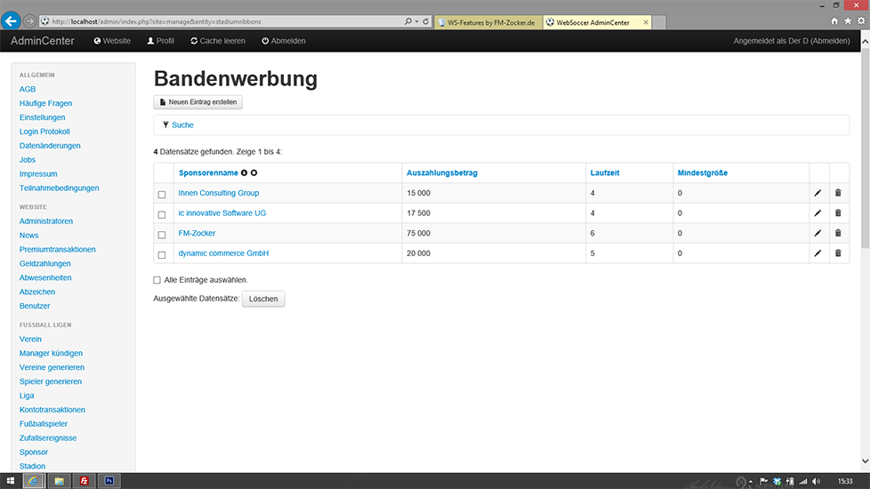Screen dimensions: 870x489
Task: Sort by the Laufzeit column header
Action: tap(606, 172)
